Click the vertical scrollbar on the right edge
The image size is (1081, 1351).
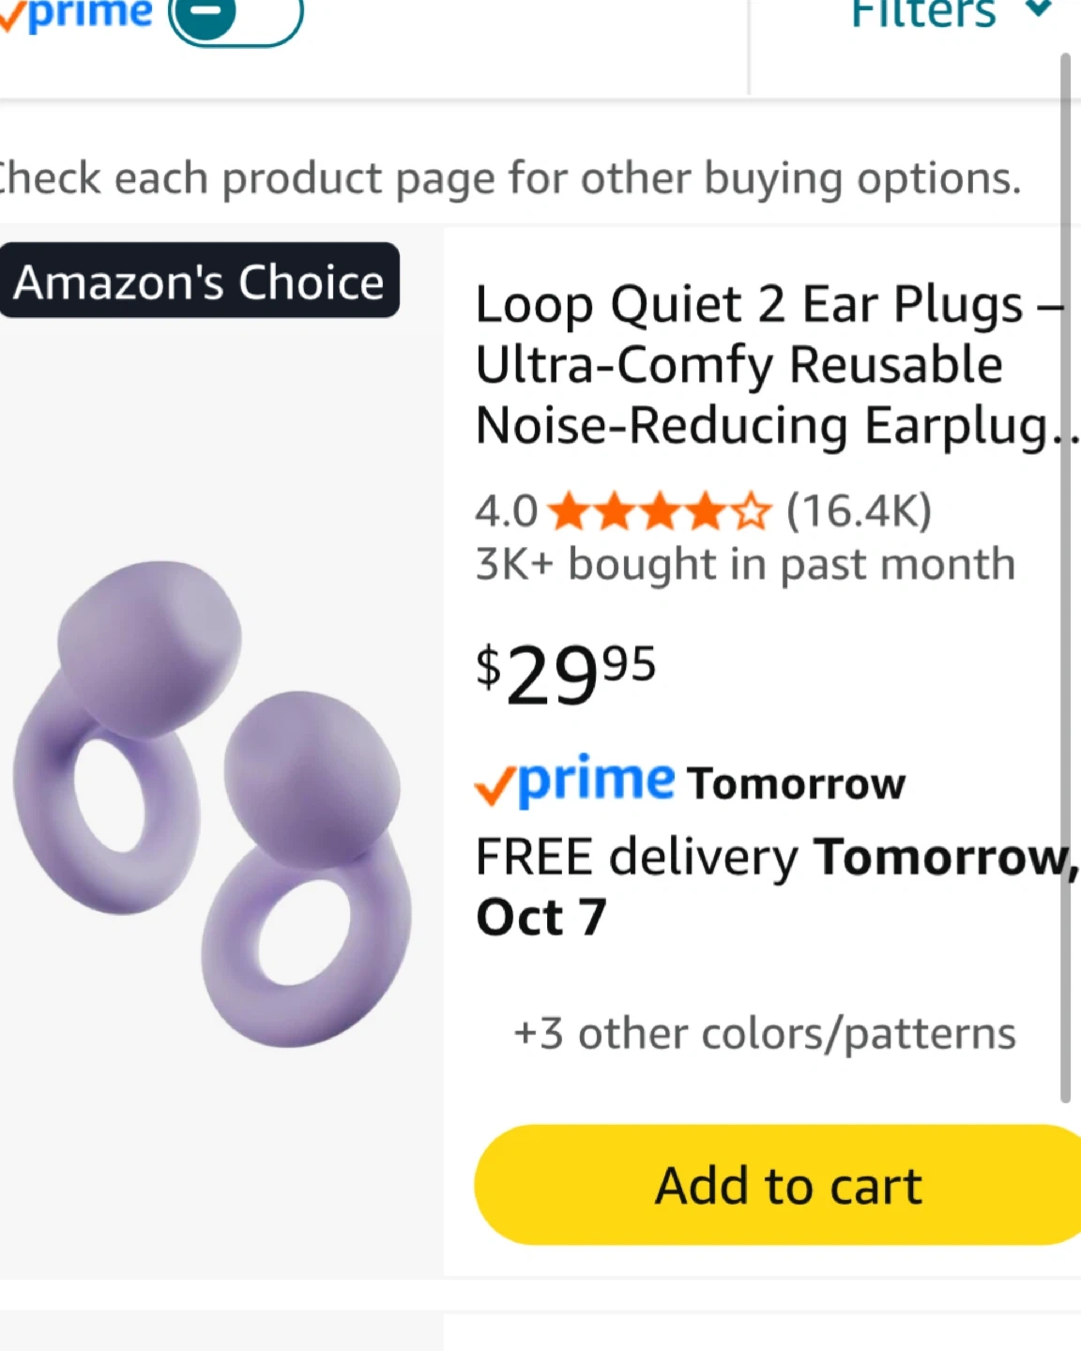coord(1065,578)
